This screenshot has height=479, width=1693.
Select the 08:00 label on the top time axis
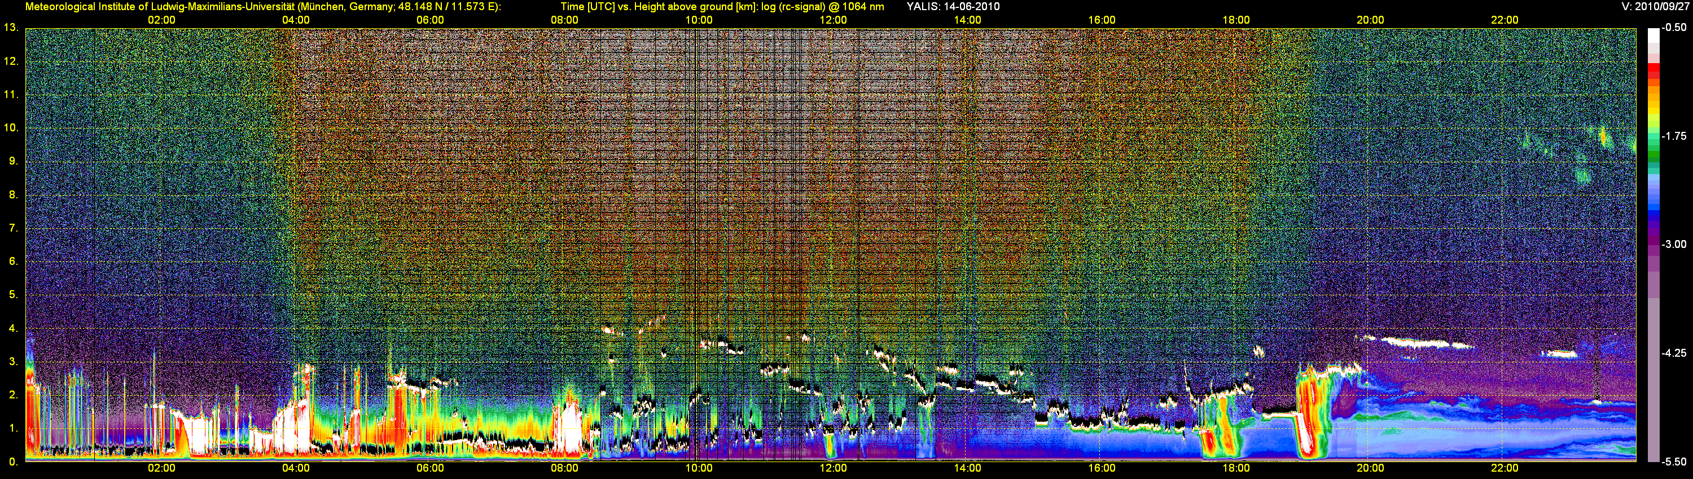click(564, 20)
